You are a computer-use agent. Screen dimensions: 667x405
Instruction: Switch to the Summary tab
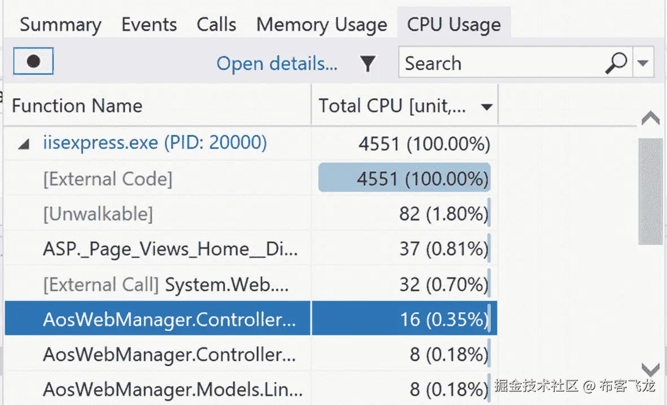pyautogui.click(x=60, y=25)
